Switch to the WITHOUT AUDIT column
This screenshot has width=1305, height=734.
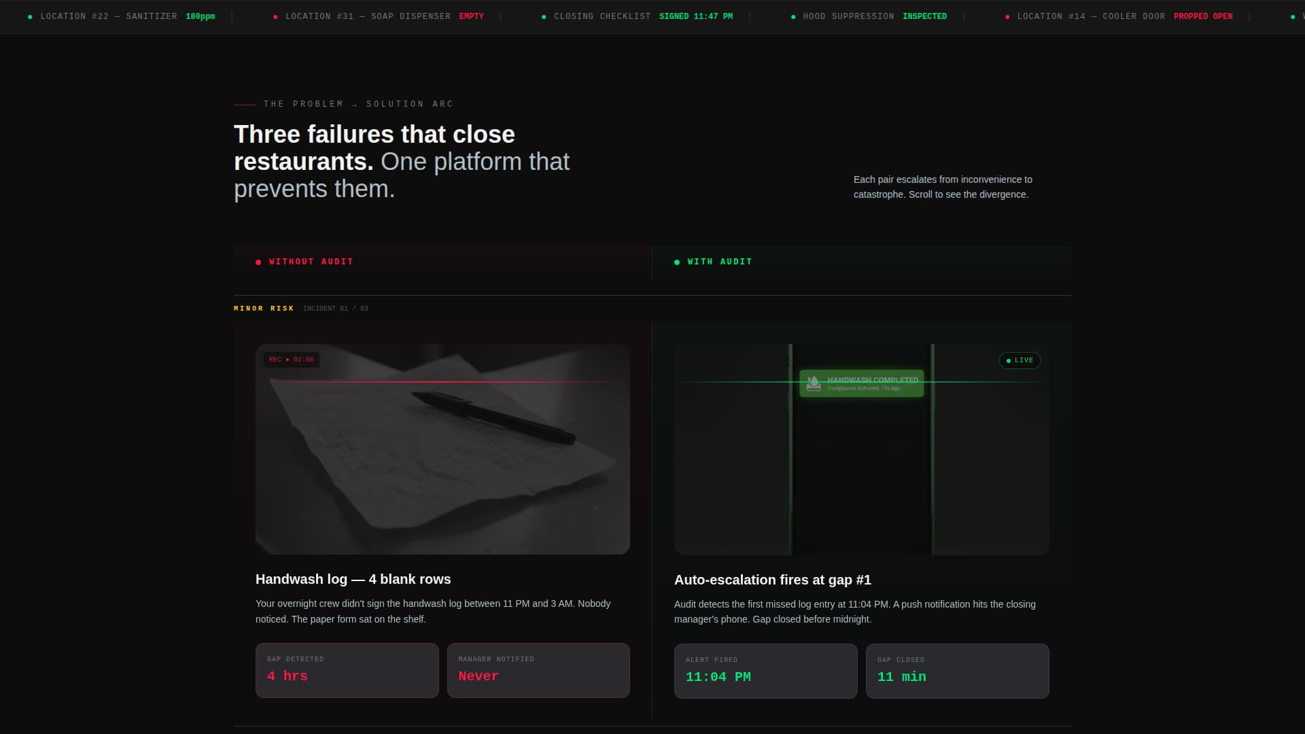311,261
